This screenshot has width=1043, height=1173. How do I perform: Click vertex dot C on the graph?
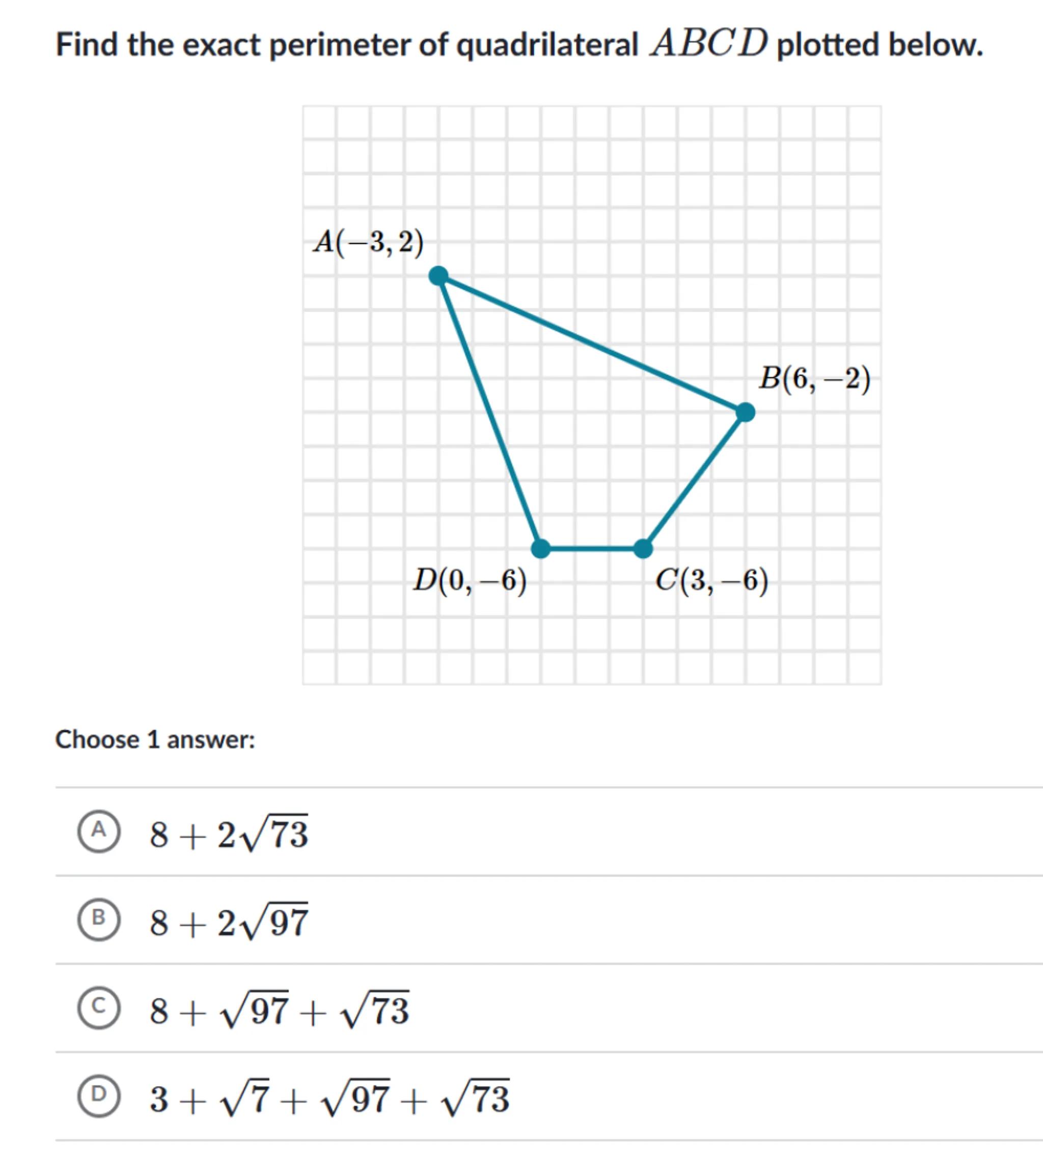coord(643,549)
